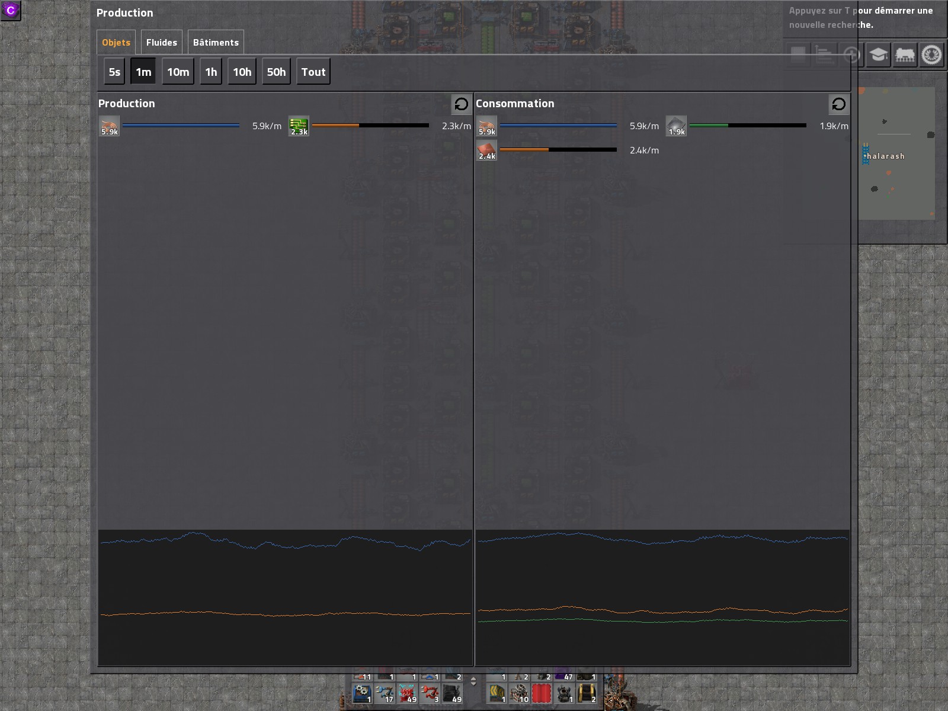948x711 pixels.
Task: Select the dark turret-like item beside red planner
Action: [x=564, y=693]
